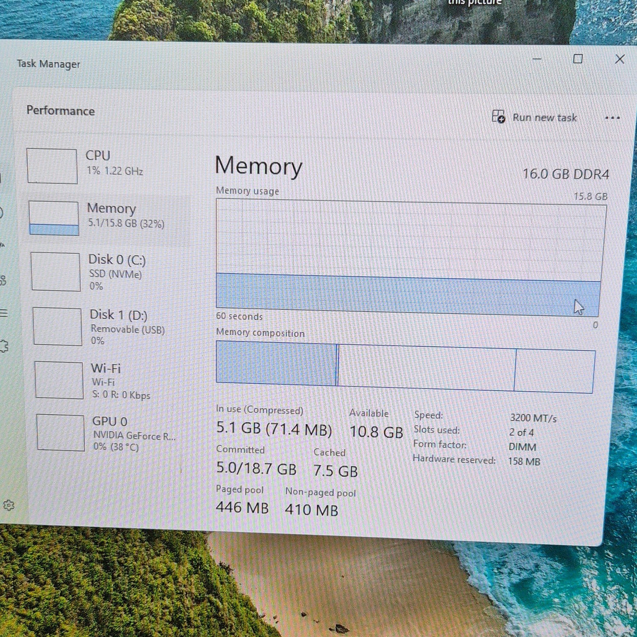Click the CPU mini graph thumbnail
This screenshot has height=637, width=637.
[x=52, y=166]
